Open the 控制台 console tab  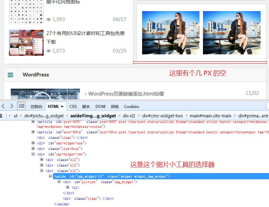pos(36,107)
